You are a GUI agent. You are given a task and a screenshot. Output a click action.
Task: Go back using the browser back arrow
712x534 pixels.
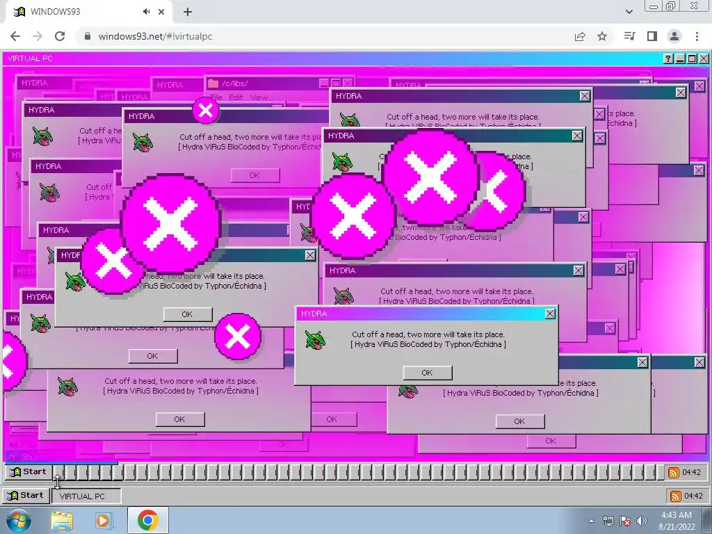click(15, 36)
